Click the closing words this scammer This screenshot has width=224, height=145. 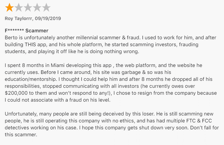tap(20, 135)
